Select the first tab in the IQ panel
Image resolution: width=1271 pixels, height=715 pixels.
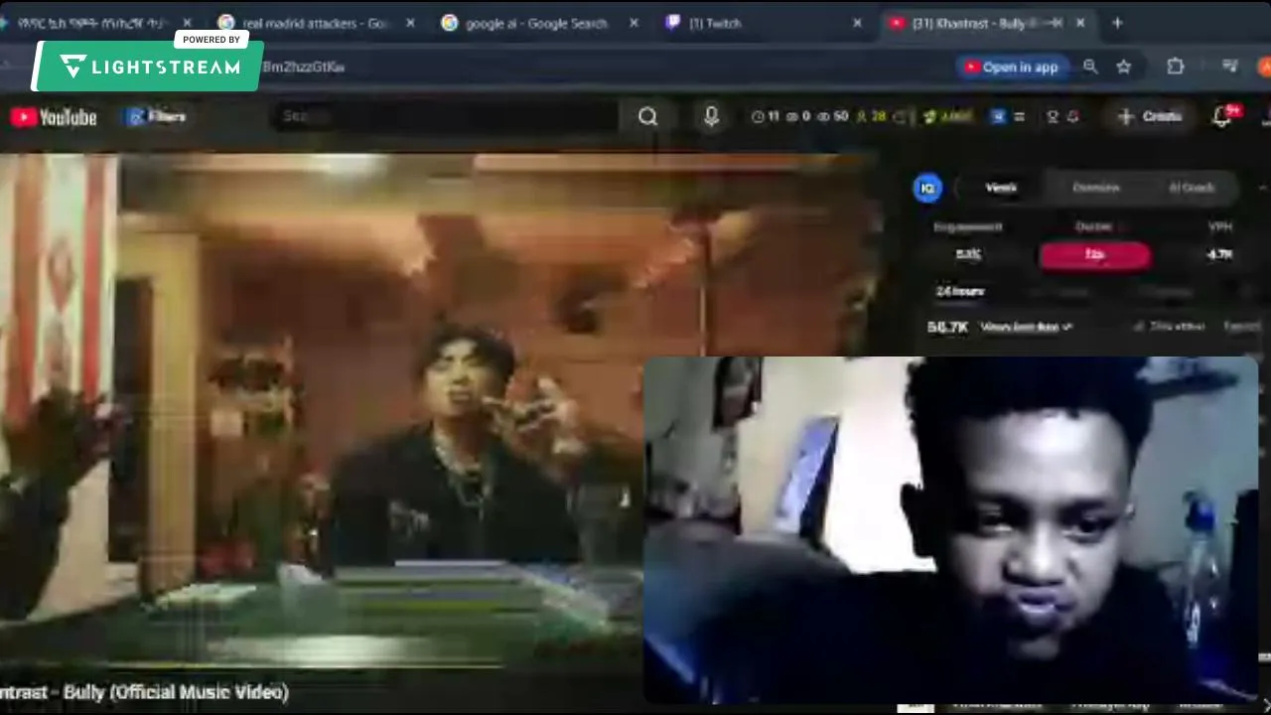[x=1001, y=188]
